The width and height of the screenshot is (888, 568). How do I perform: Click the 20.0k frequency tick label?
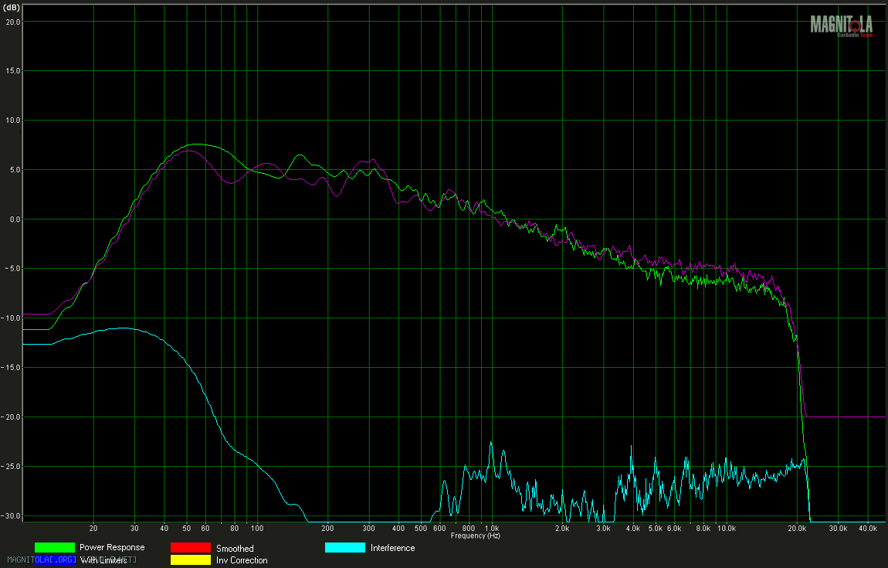pyautogui.click(x=798, y=529)
